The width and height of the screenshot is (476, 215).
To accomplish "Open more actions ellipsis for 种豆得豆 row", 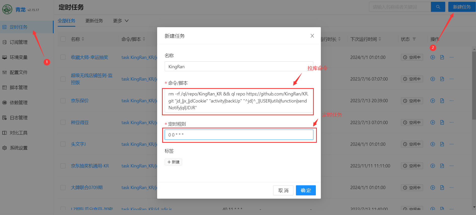I will pyautogui.click(x=452, y=122).
